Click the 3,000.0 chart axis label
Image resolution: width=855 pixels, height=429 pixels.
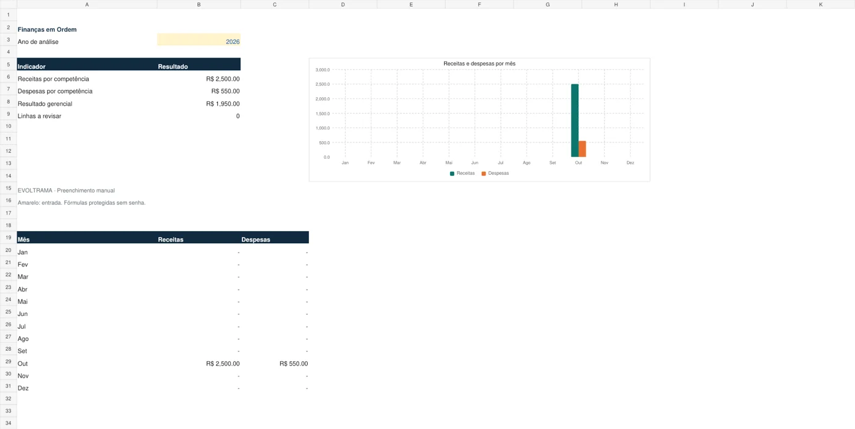tap(322, 70)
